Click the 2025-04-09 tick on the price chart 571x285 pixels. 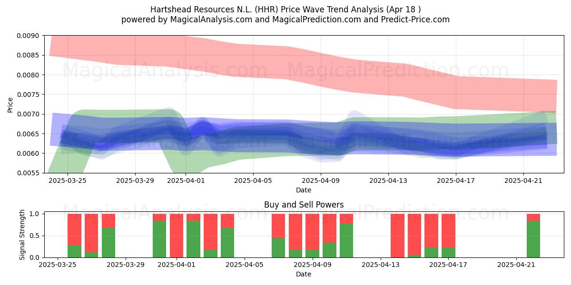[321, 181]
